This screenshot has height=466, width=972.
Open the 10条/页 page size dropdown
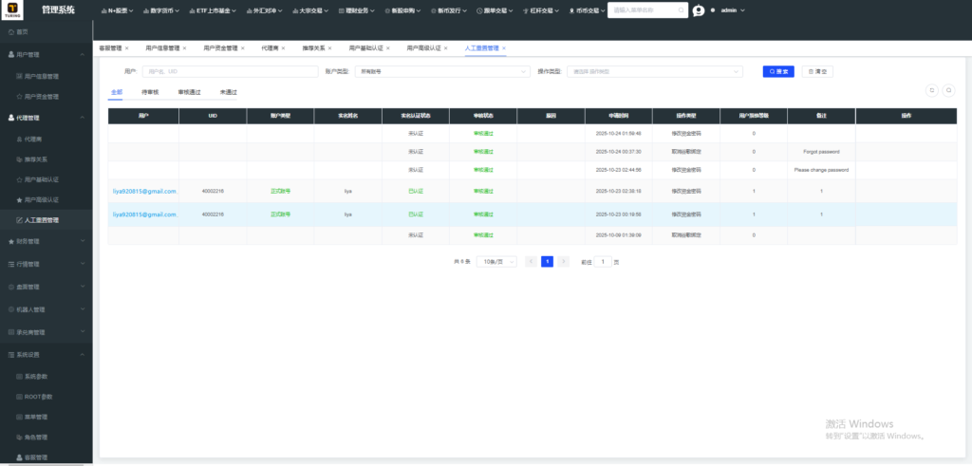click(496, 262)
